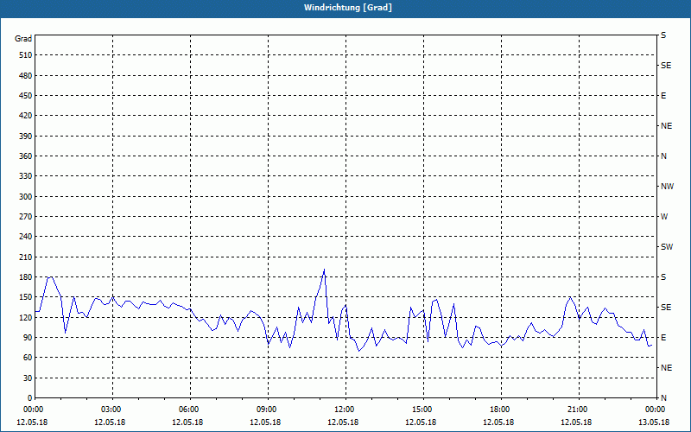
Task: Click the SE compass label on 120 gridline
Action: point(666,308)
